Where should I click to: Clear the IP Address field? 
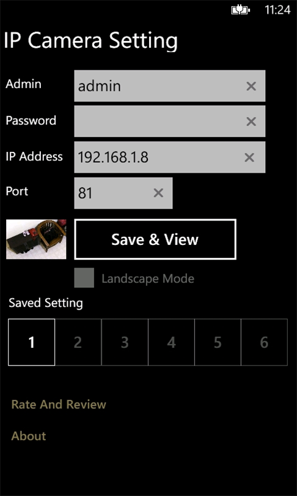(x=249, y=157)
